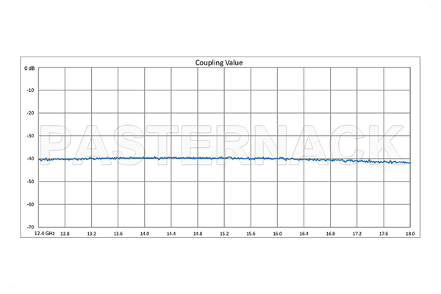Select the "0 dB" y-axis label

(x=29, y=68)
